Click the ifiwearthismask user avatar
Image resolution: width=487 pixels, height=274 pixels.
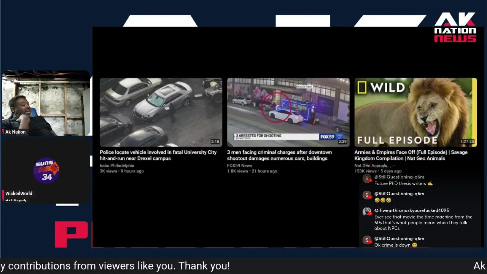[367, 212]
